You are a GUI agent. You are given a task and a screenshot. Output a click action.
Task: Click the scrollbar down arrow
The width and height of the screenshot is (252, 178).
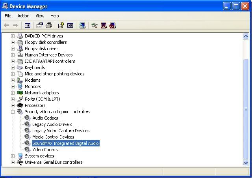[x=246, y=163]
